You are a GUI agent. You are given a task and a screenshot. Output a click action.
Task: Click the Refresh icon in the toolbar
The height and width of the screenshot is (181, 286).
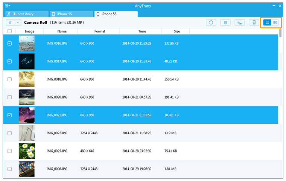[211, 23]
